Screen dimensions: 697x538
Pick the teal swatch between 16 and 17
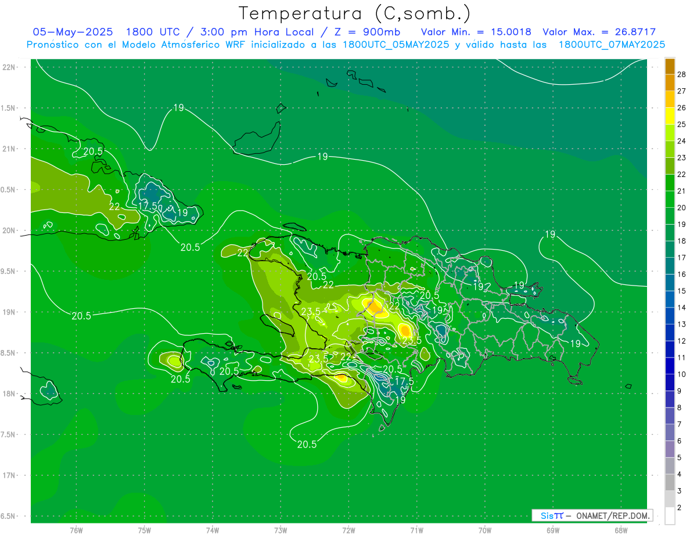pyautogui.click(x=670, y=266)
